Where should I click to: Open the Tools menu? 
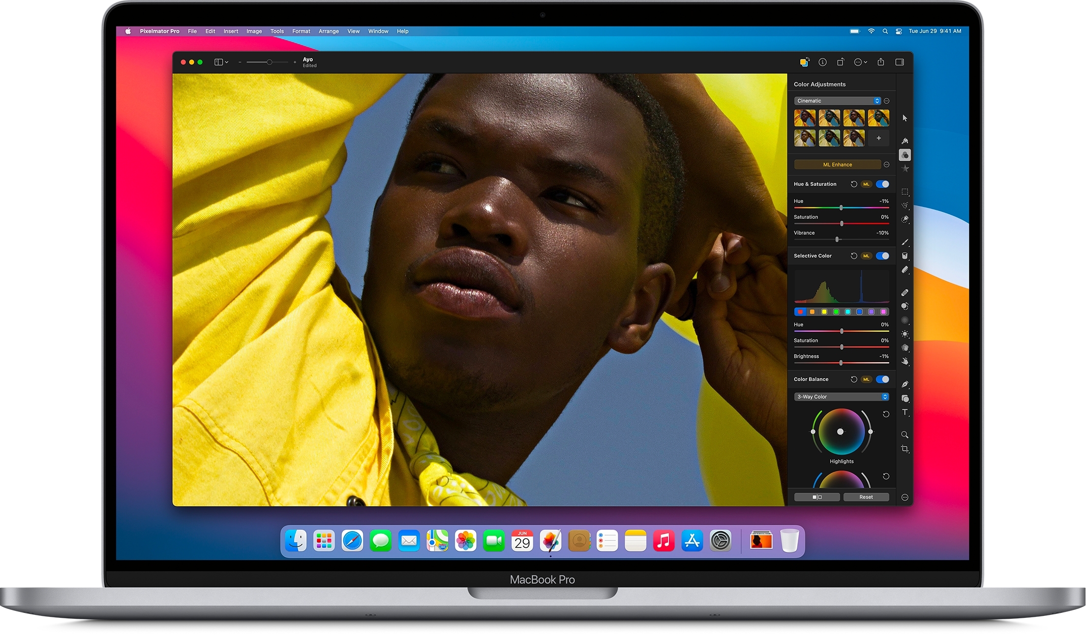277,31
